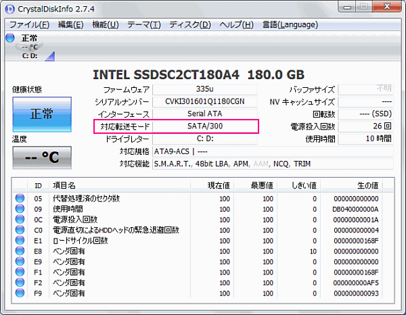Image resolution: width=406 pixels, height=315 pixels.
Task: Open the 機能(U) menu
Action: tap(106, 25)
